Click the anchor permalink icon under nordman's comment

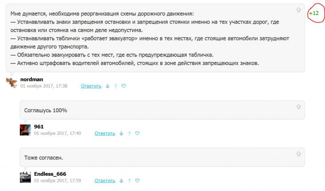point(107,86)
